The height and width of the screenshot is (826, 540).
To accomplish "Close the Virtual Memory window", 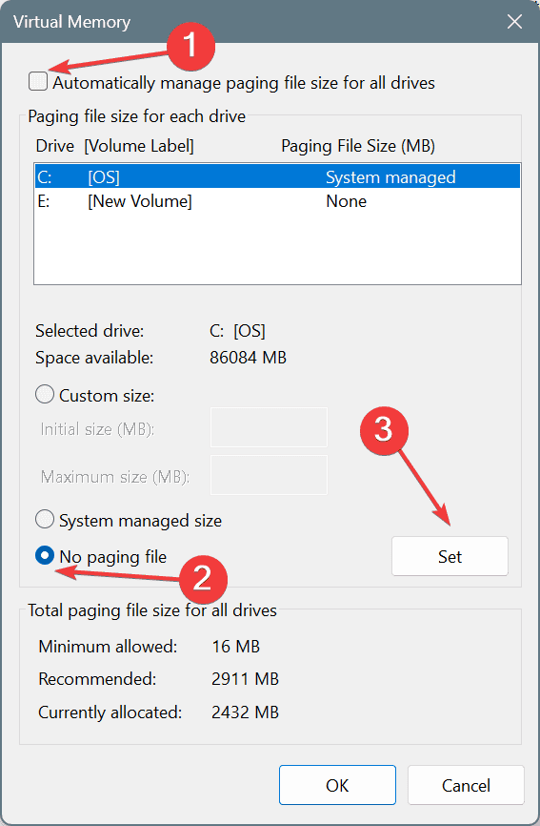I will [514, 22].
